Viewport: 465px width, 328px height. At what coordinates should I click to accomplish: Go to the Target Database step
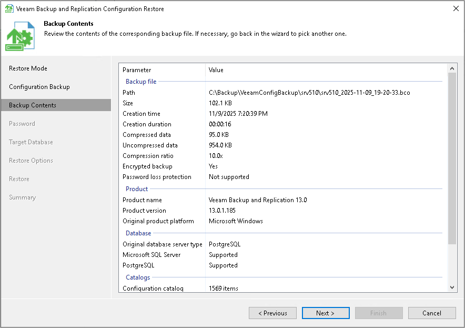pyautogui.click(x=31, y=142)
